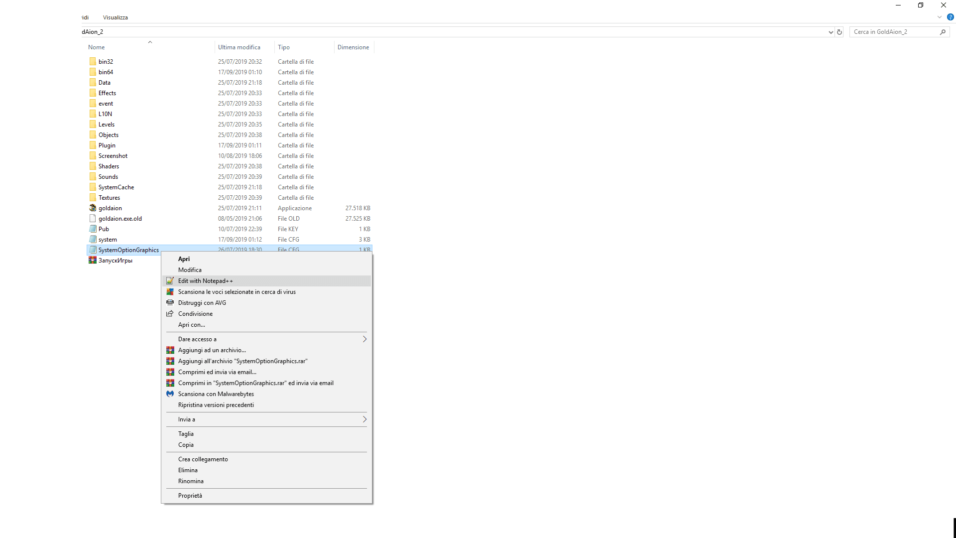Select the goldaion application icon
The height and width of the screenshot is (538, 956).
pyautogui.click(x=93, y=208)
